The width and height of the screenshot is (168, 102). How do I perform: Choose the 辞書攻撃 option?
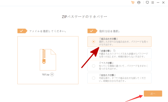coord(119,54)
